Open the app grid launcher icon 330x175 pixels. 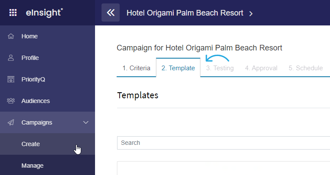point(13,12)
